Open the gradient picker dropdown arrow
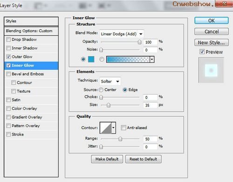Viewport: 233px width, 182px height. click(152, 60)
